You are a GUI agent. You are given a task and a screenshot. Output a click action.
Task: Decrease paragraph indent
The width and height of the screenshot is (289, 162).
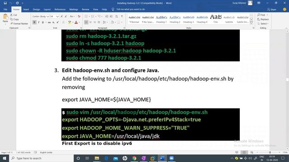point(107,17)
